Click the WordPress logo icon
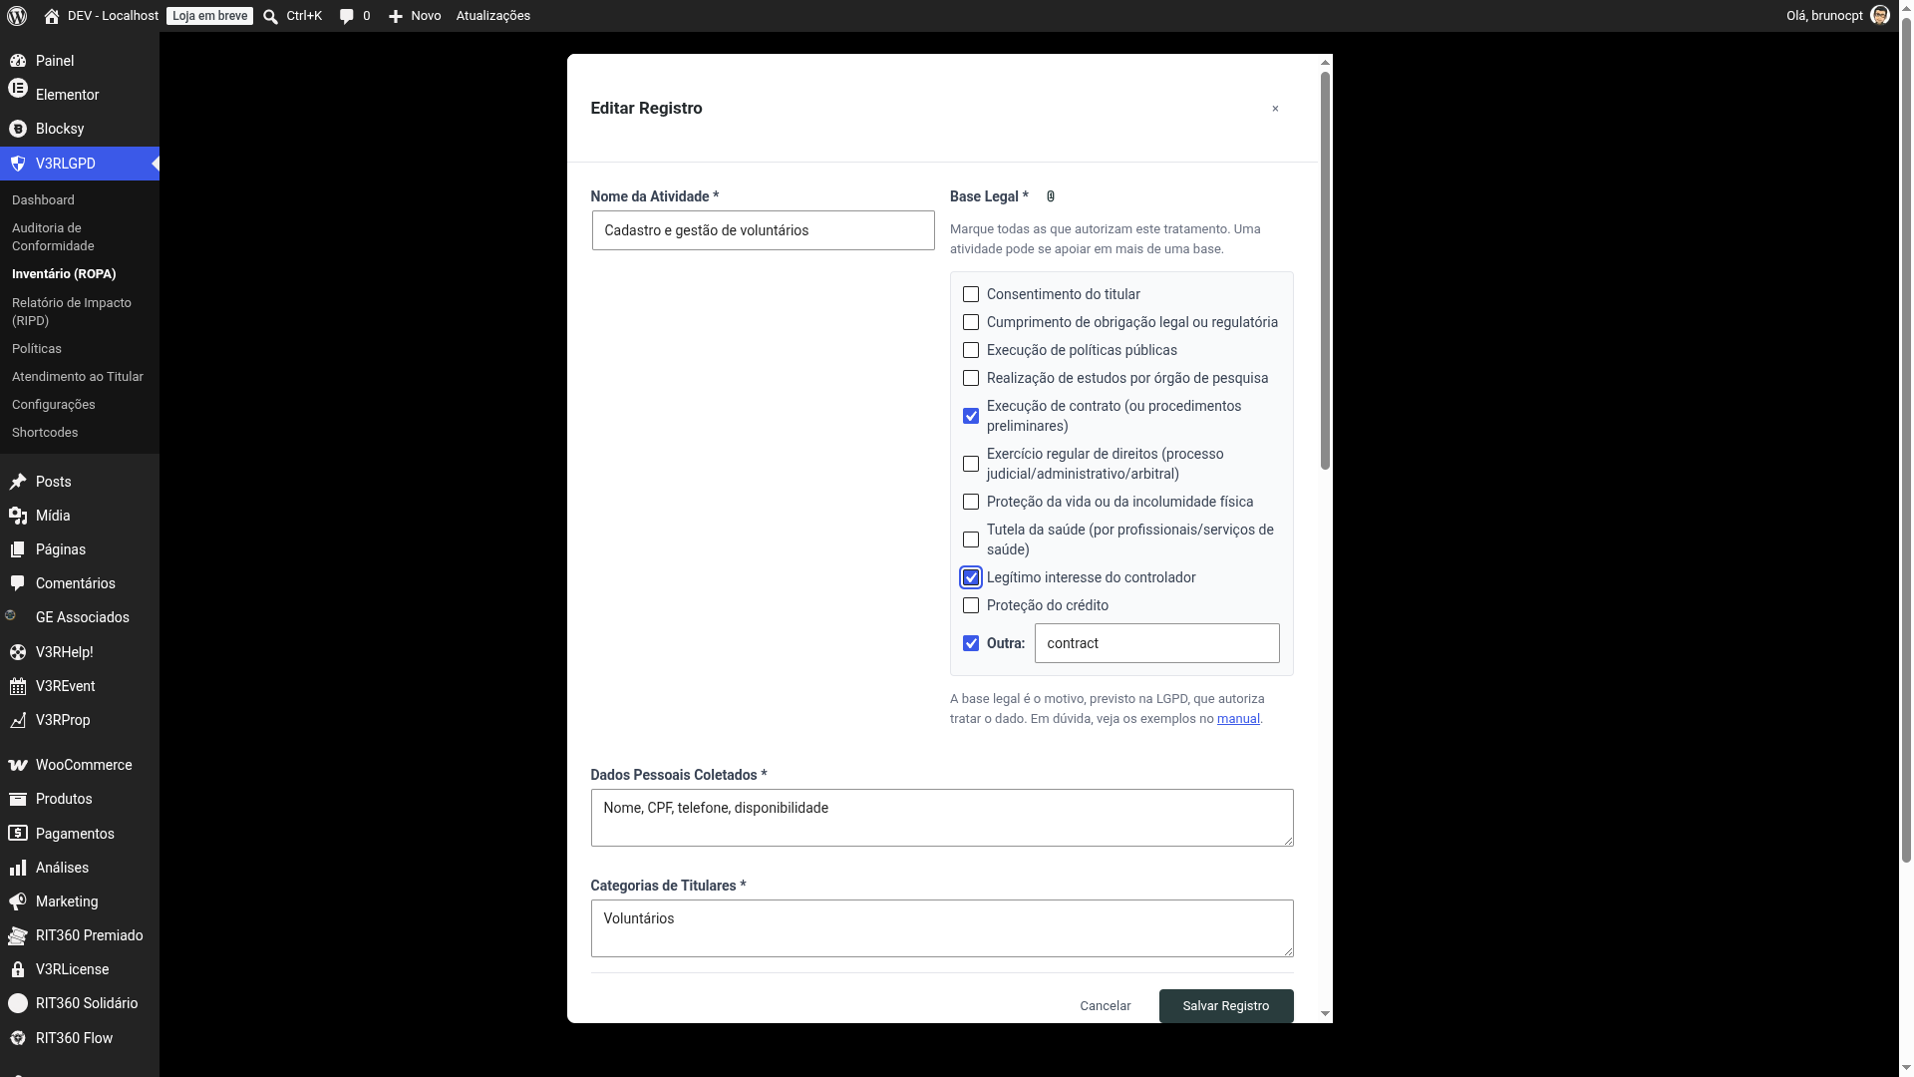The width and height of the screenshot is (1914, 1077). [17, 16]
